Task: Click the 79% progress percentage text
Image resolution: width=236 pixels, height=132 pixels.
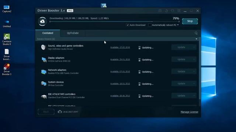Action: (x=176, y=18)
